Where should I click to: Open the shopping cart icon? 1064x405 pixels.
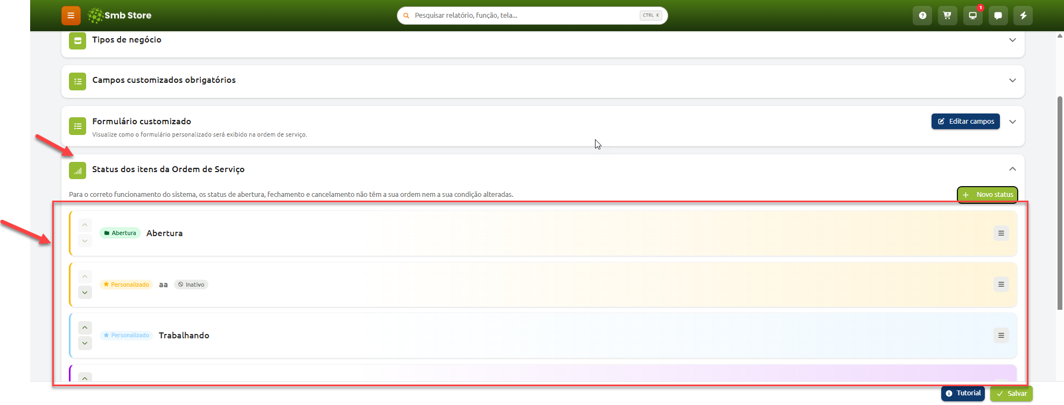point(947,16)
